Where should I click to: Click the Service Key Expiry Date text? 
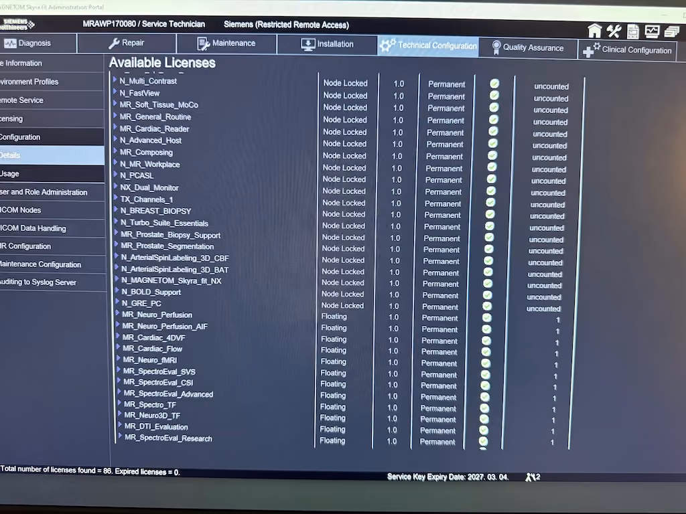pyautogui.click(x=448, y=477)
